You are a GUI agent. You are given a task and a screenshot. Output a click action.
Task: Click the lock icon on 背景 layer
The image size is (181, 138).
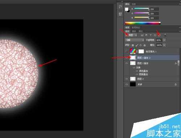pyautogui.click(x=176, y=84)
